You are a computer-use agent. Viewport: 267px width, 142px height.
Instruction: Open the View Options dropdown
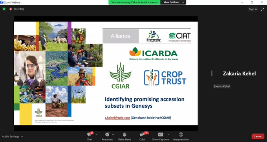pyautogui.click(x=173, y=2)
